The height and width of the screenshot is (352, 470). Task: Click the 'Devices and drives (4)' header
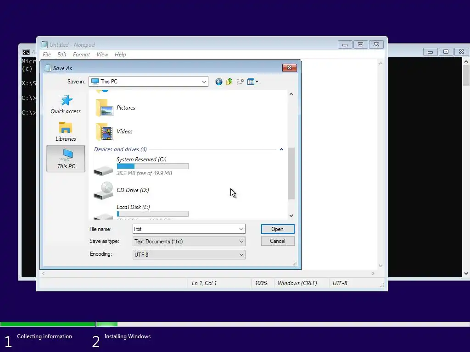120,149
